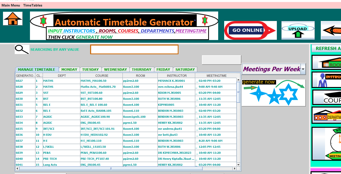Click the search by any value field

[134, 49]
